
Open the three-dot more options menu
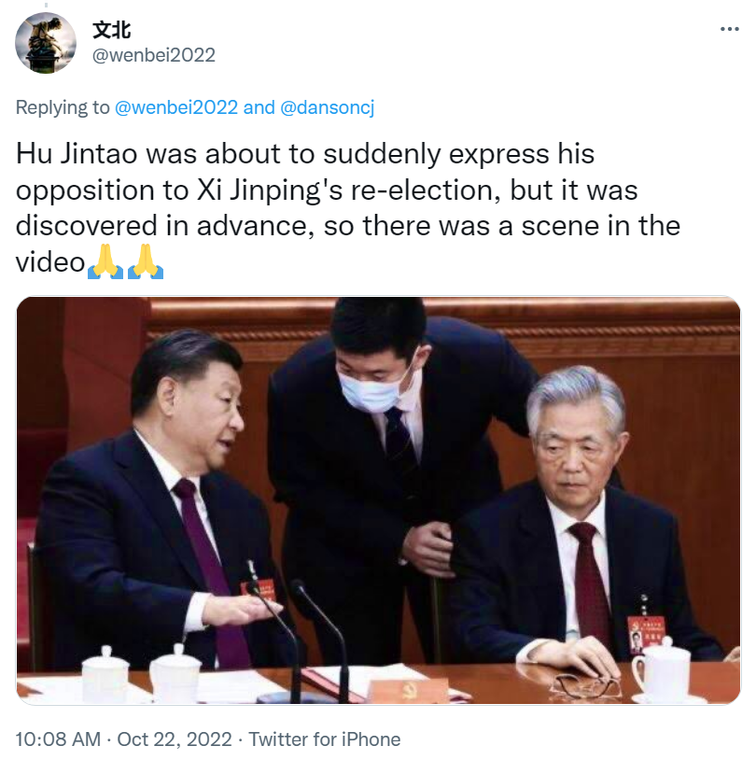click(729, 30)
